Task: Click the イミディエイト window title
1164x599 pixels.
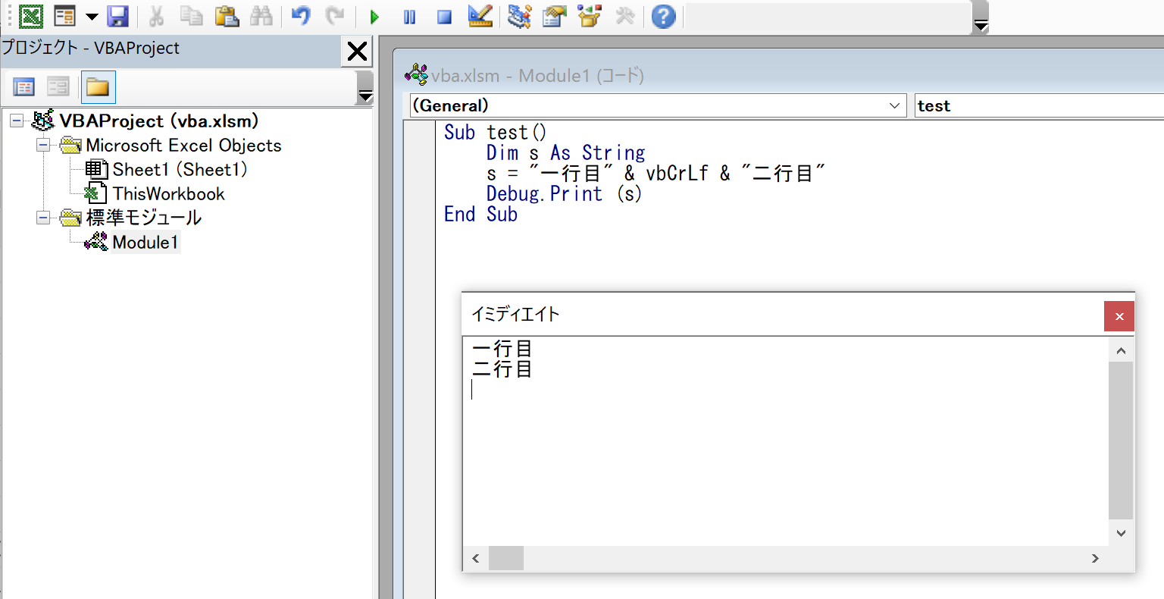Action: 515,315
